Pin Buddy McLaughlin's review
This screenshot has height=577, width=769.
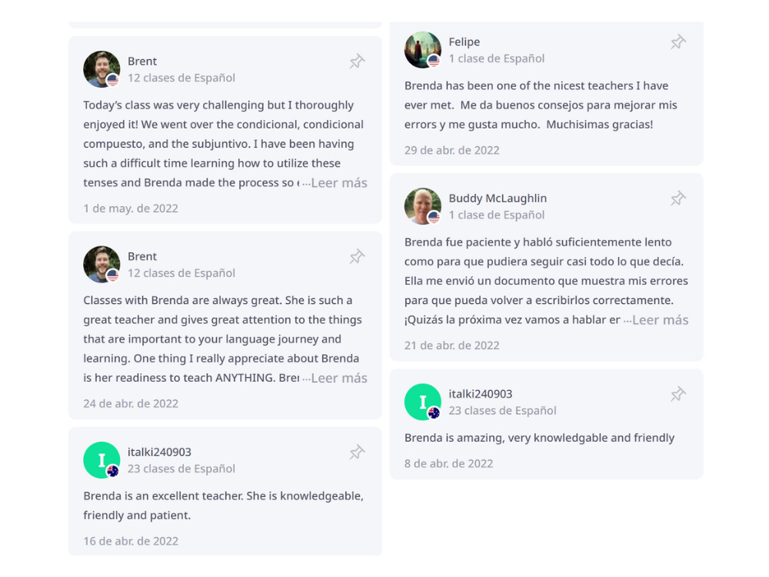[x=678, y=198]
